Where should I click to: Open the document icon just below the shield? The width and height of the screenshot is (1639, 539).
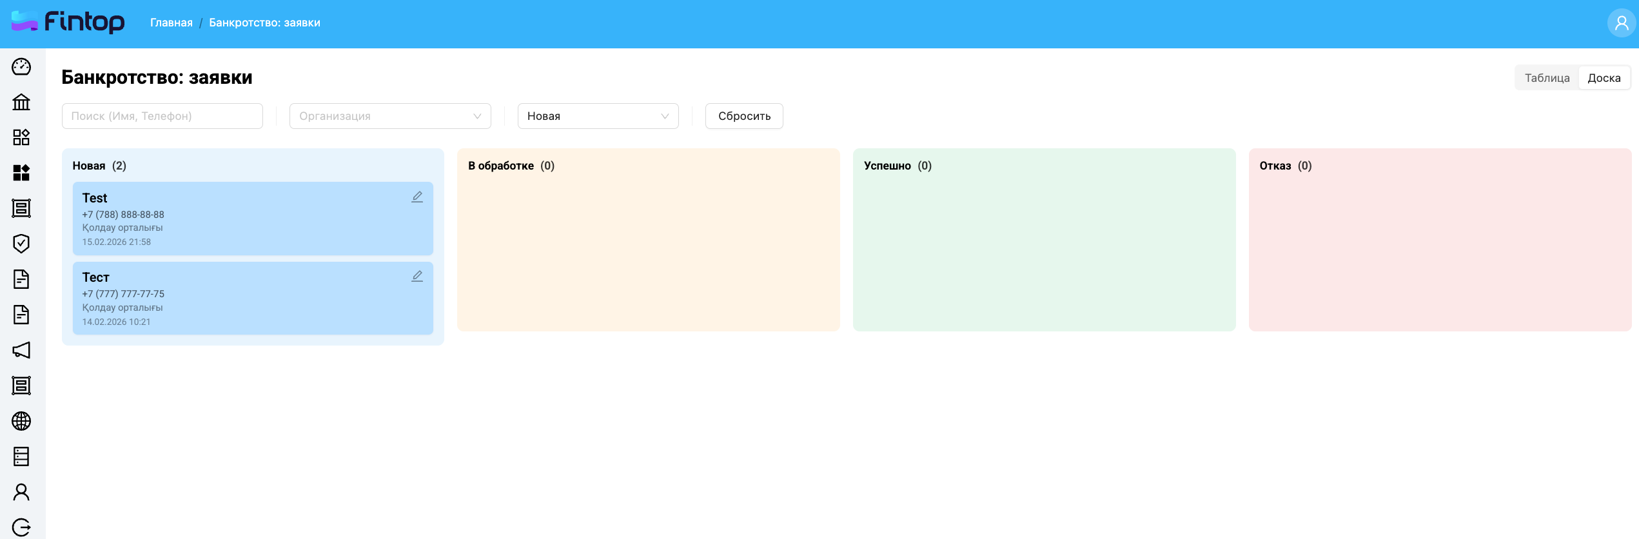click(21, 279)
